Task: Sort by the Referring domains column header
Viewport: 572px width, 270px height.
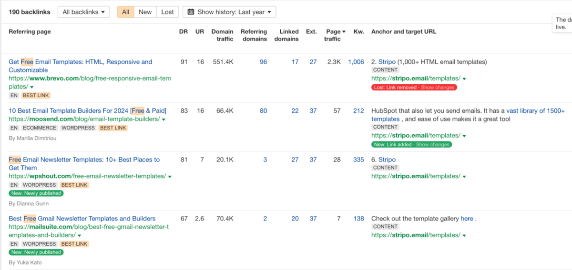Action: [254, 35]
